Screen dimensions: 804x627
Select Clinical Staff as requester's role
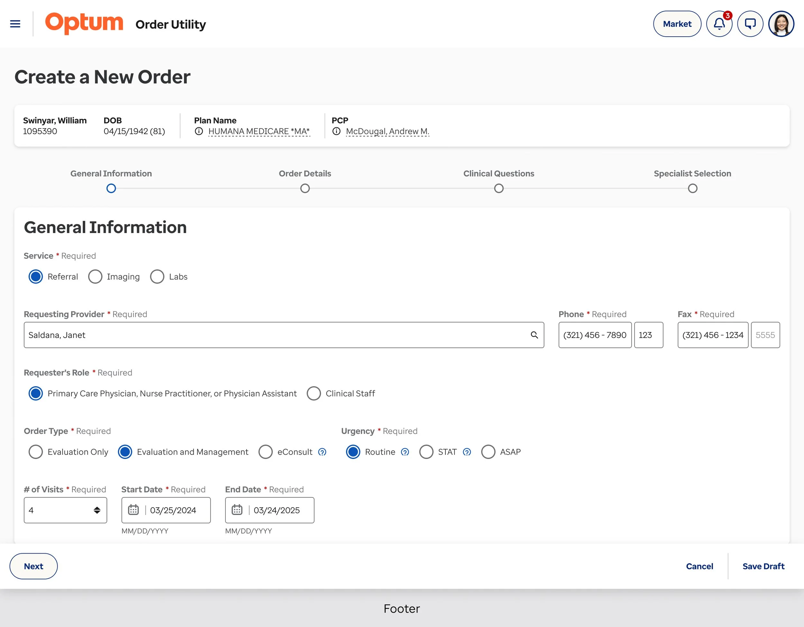[x=314, y=393]
